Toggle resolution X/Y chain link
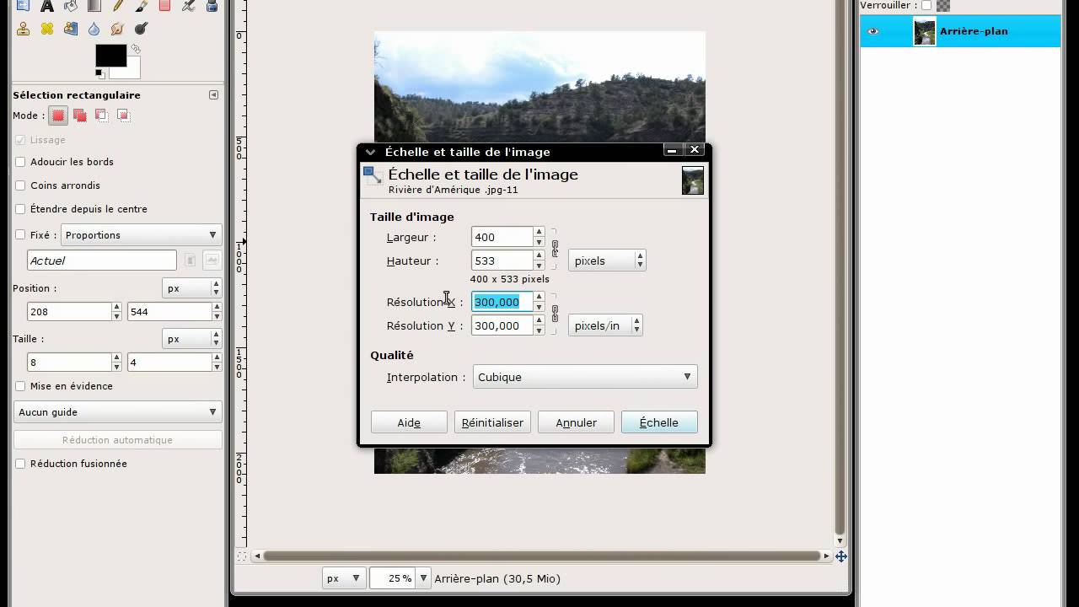 pyautogui.click(x=555, y=314)
